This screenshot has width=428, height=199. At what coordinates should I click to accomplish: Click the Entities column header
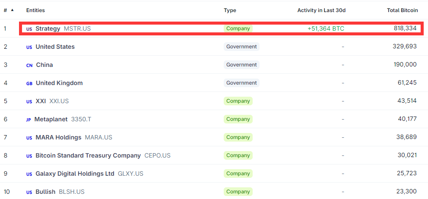coord(35,10)
